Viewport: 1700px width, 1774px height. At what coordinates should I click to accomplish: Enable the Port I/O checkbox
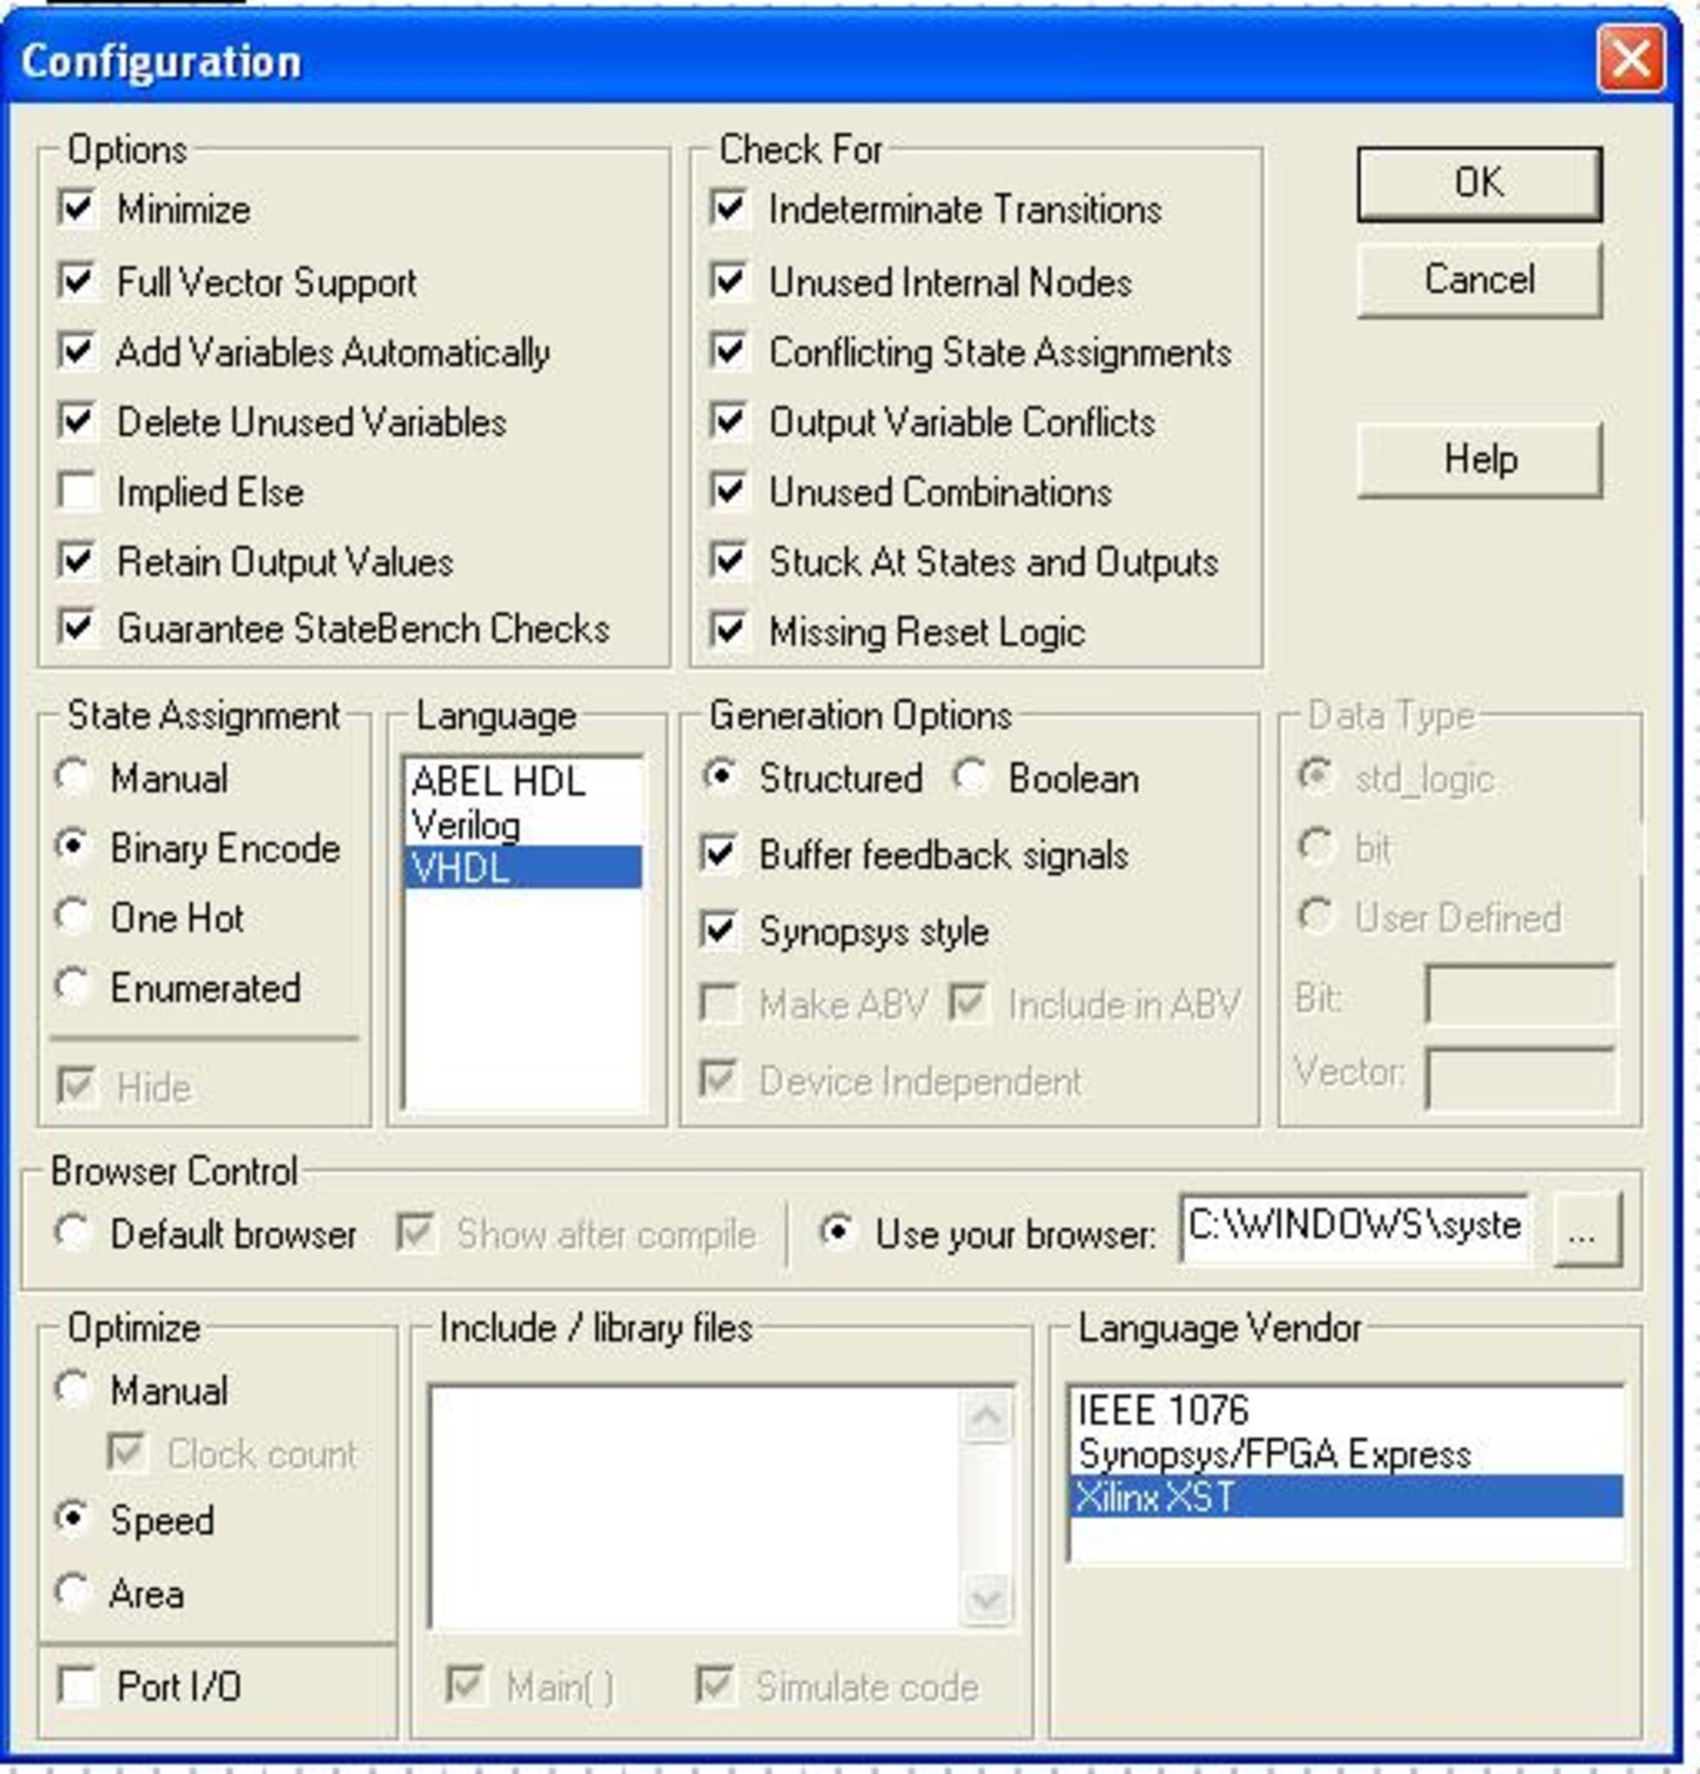pos(77,1687)
